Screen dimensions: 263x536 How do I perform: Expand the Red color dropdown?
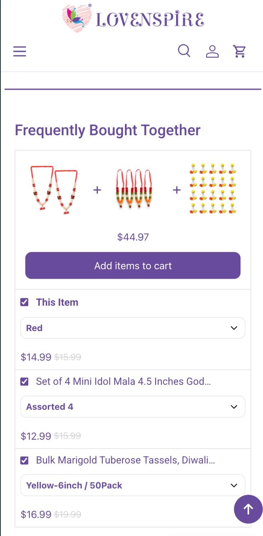(x=133, y=328)
